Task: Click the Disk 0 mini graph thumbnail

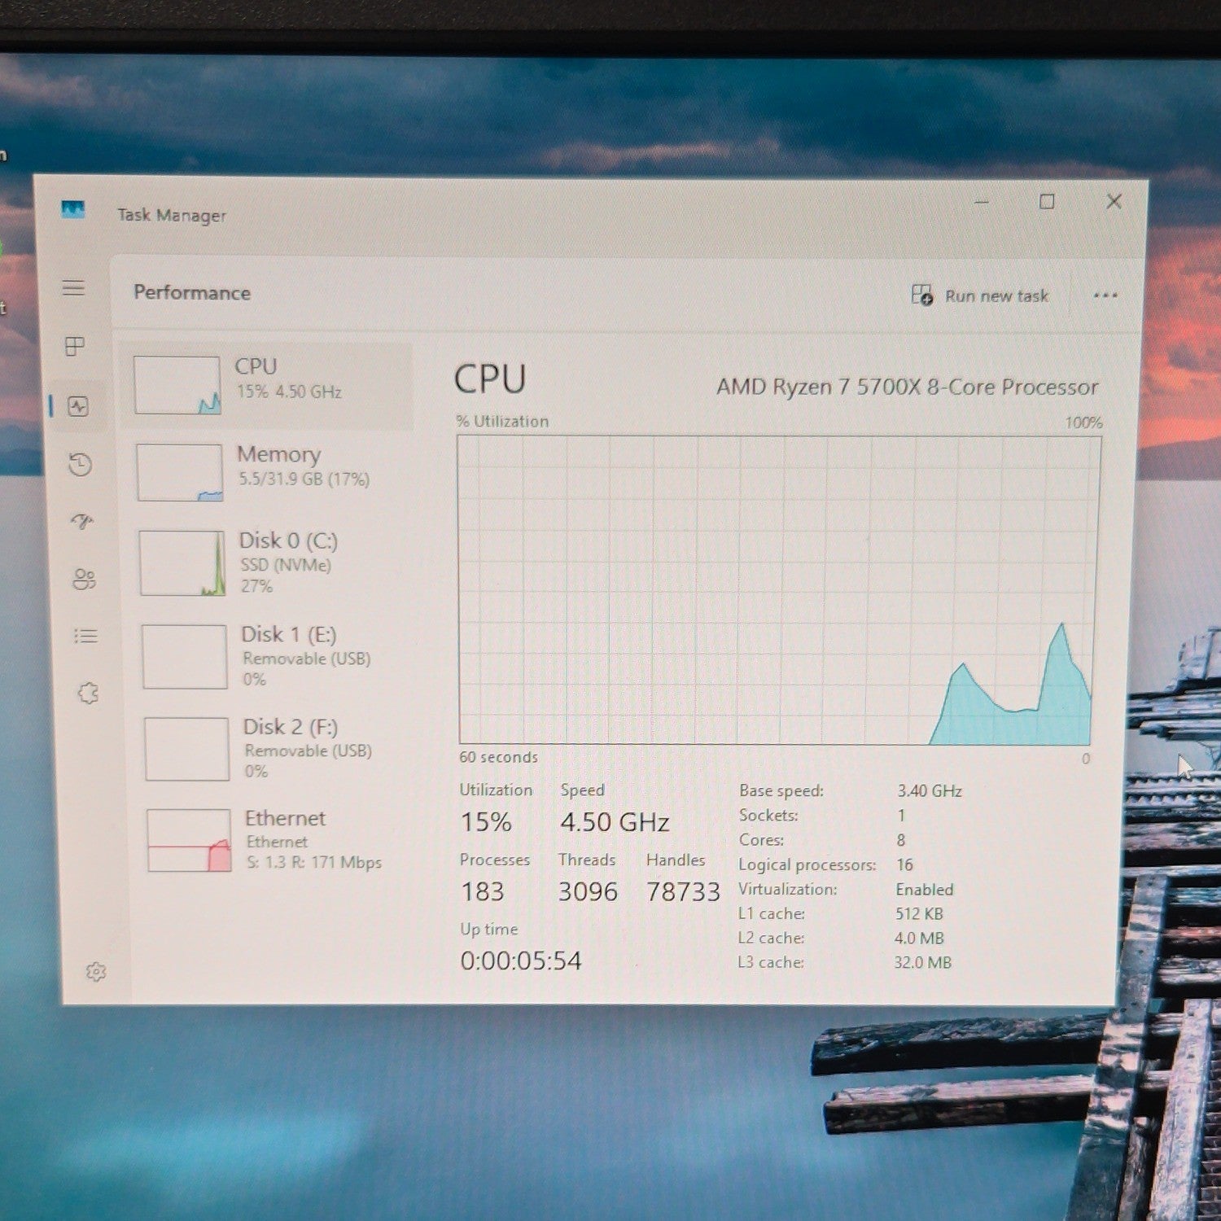Action: 182,563
